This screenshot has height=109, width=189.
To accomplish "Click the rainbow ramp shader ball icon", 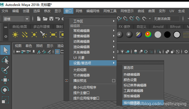I will pyautogui.click(x=148, y=34).
